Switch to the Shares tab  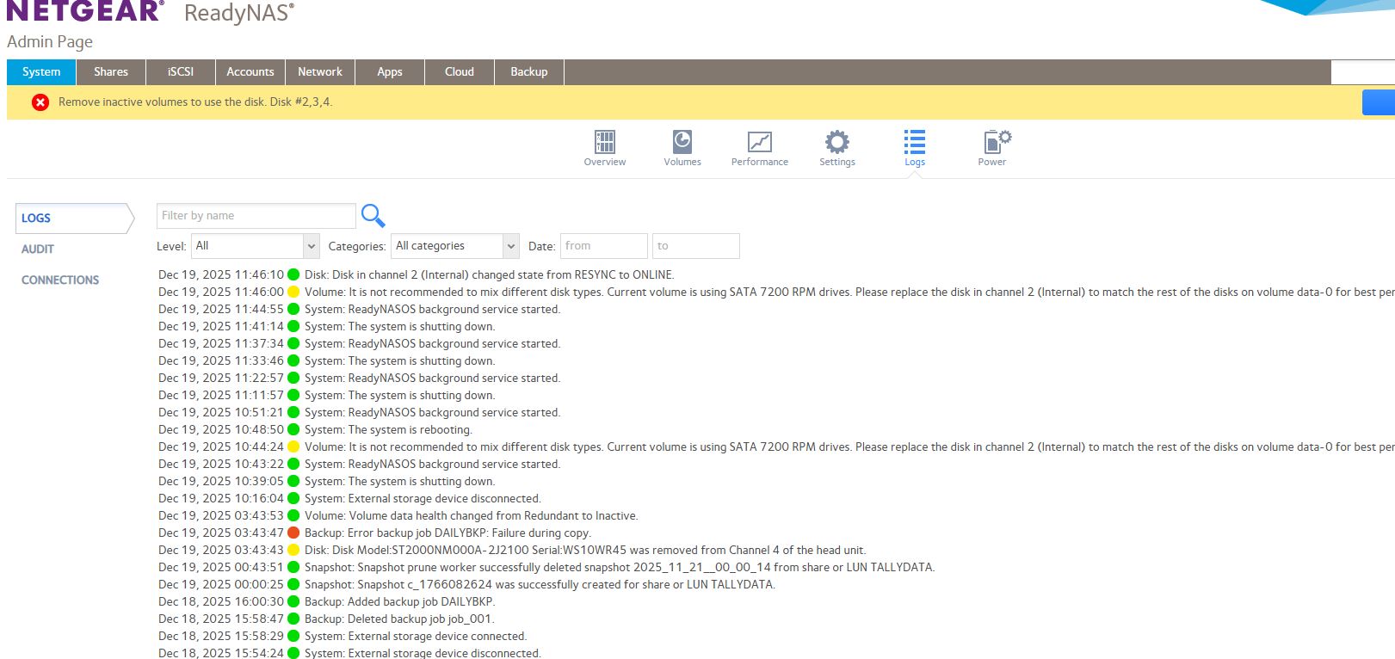(x=111, y=72)
